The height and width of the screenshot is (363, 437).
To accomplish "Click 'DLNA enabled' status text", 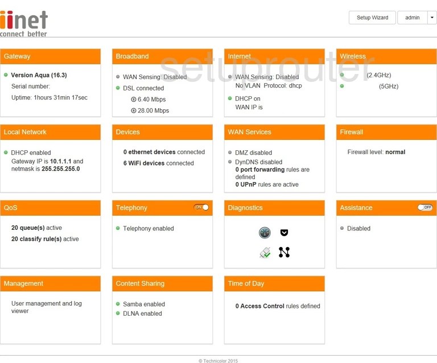I will 142,313.
